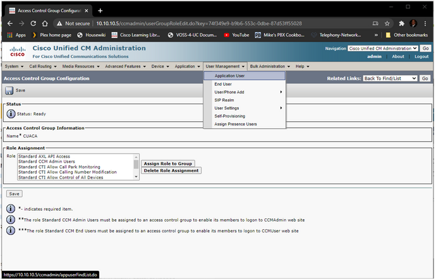
Task: Open the Telephony-Network bookmark
Action: pyautogui.click(x=336, y=35)
